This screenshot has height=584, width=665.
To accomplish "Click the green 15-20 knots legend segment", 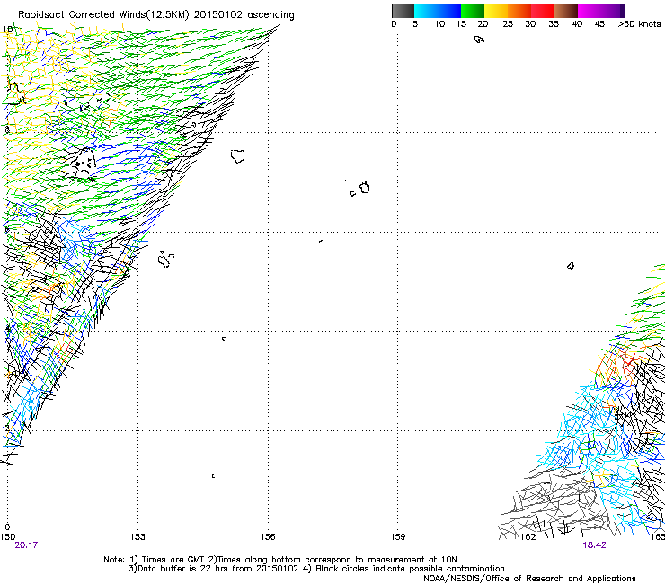I will point(473,11).
